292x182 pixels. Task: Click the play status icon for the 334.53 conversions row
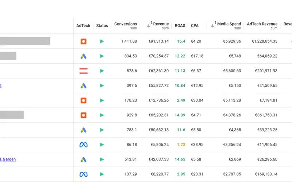[102, 56]
